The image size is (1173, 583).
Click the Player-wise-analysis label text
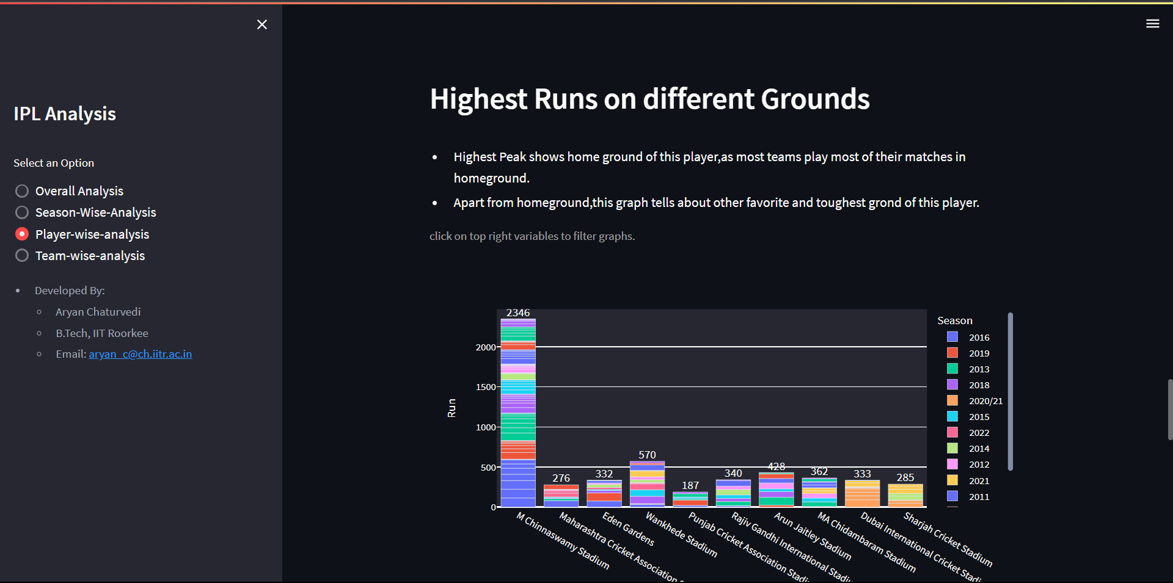pyautogui.click(x=92, y=234)
